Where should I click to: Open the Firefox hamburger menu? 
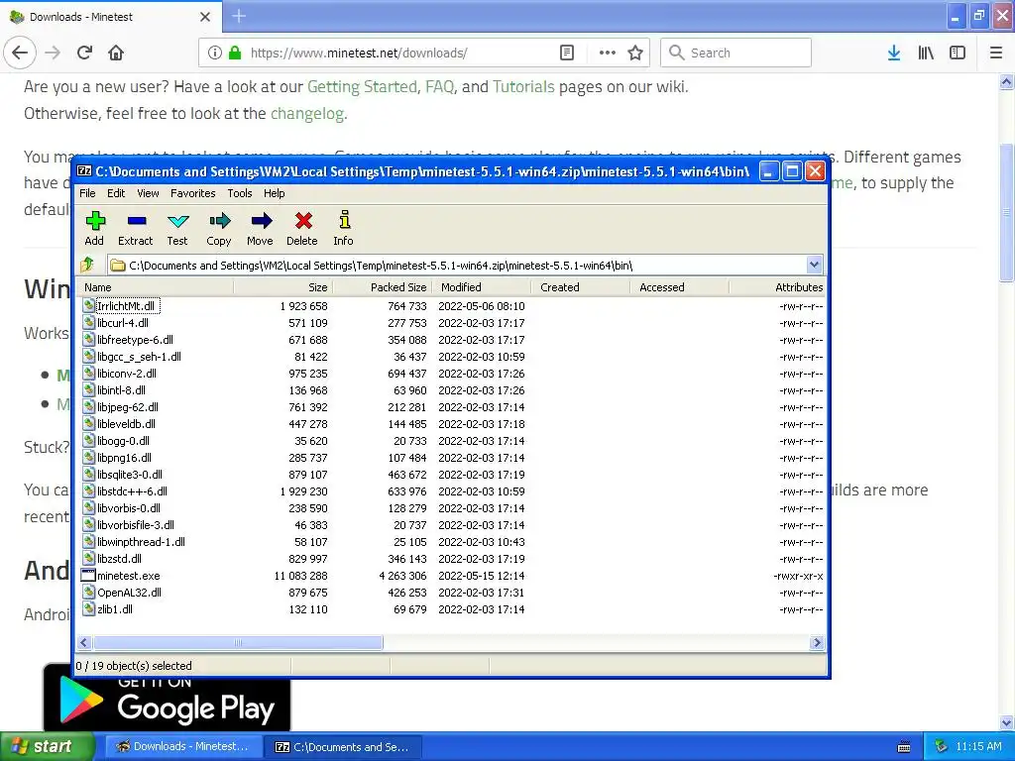995,53
